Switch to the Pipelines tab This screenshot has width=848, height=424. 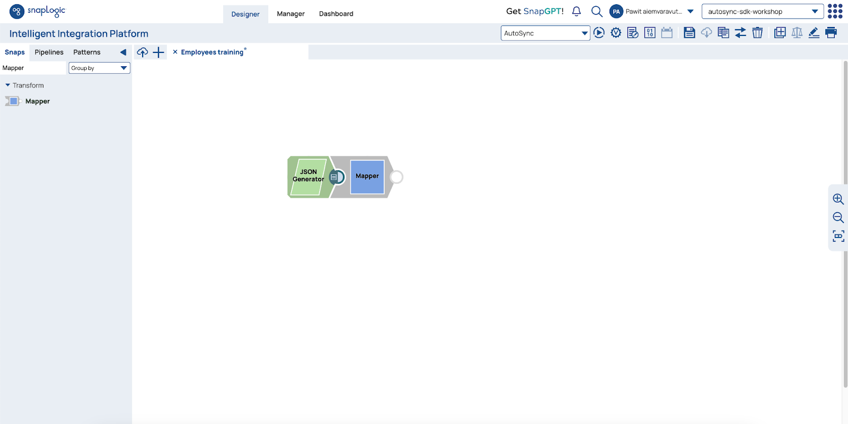[49, 52]
